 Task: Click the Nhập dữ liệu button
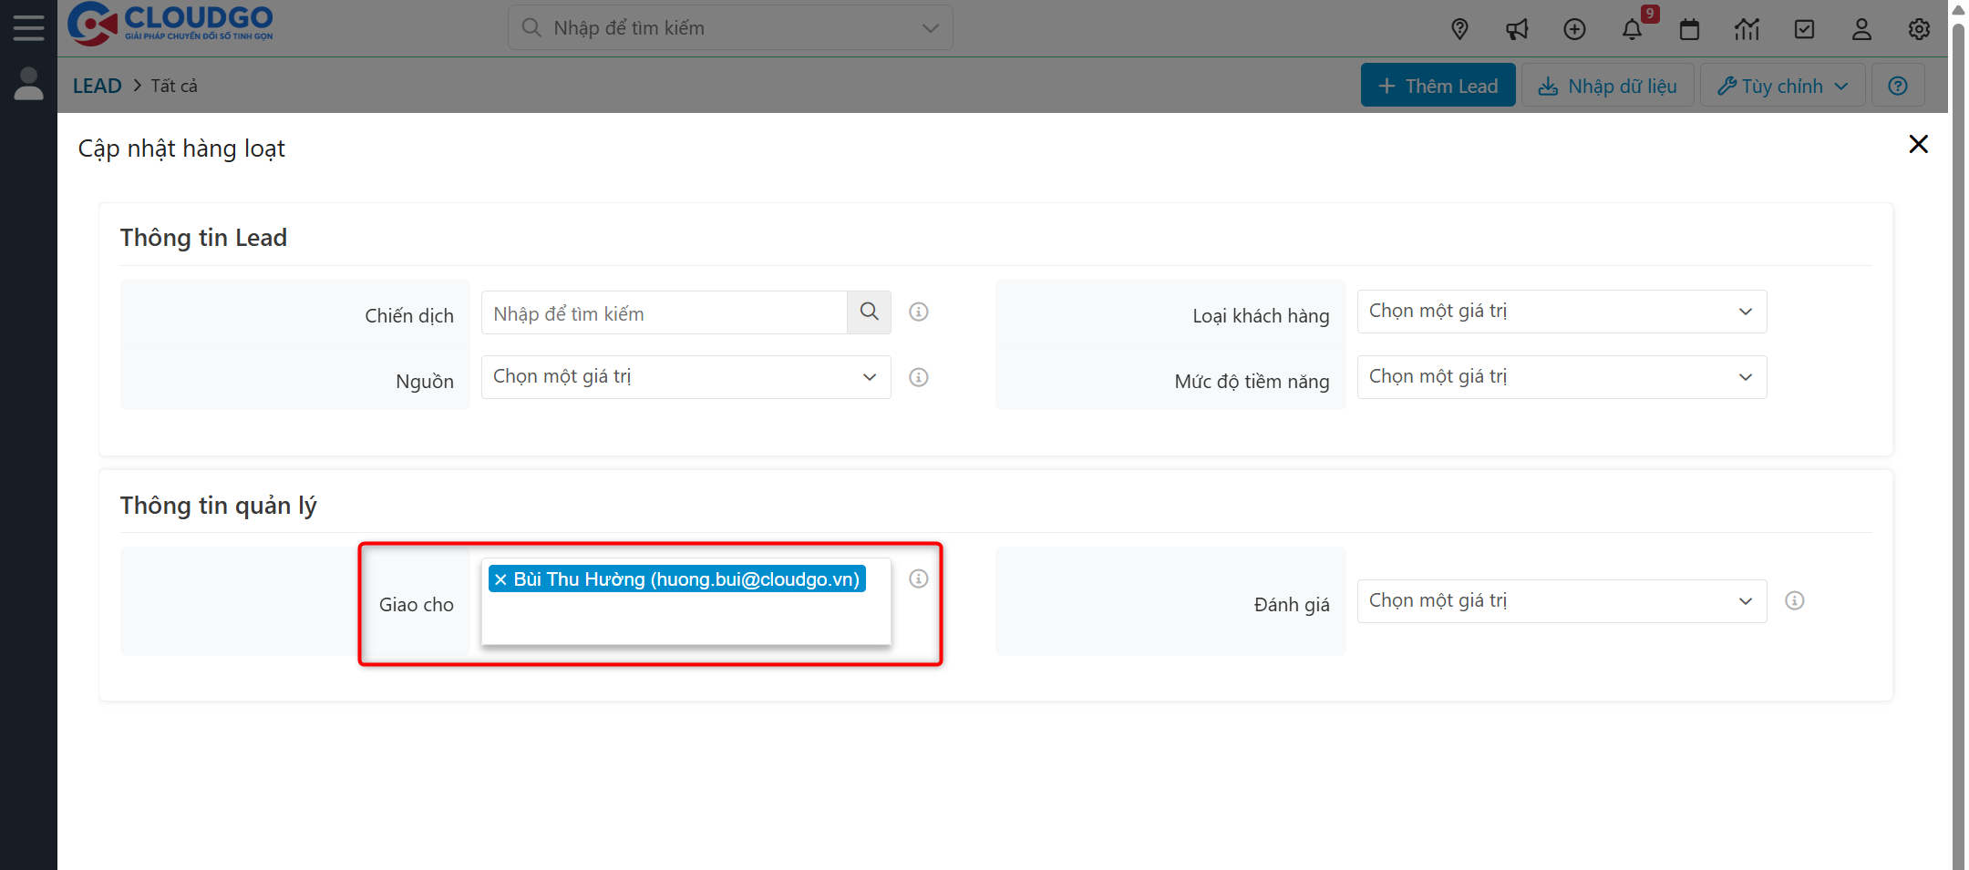click(x=1607, y=86)
